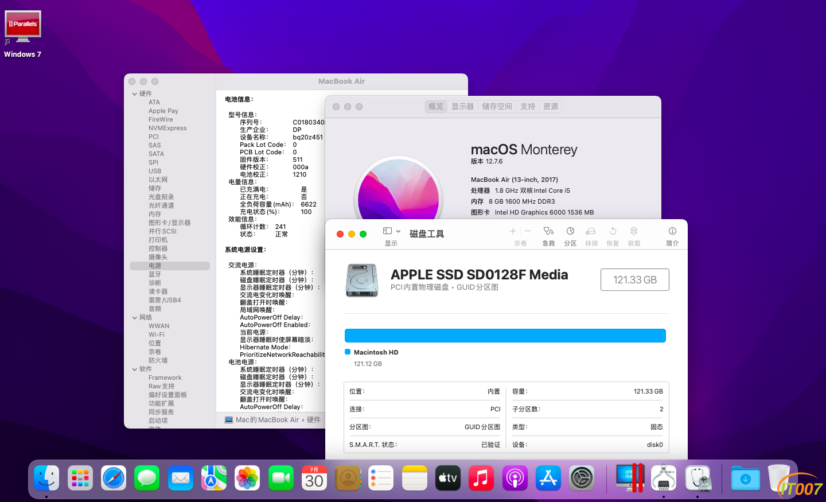Open Launchpad from the Dock

click(80, 478)
